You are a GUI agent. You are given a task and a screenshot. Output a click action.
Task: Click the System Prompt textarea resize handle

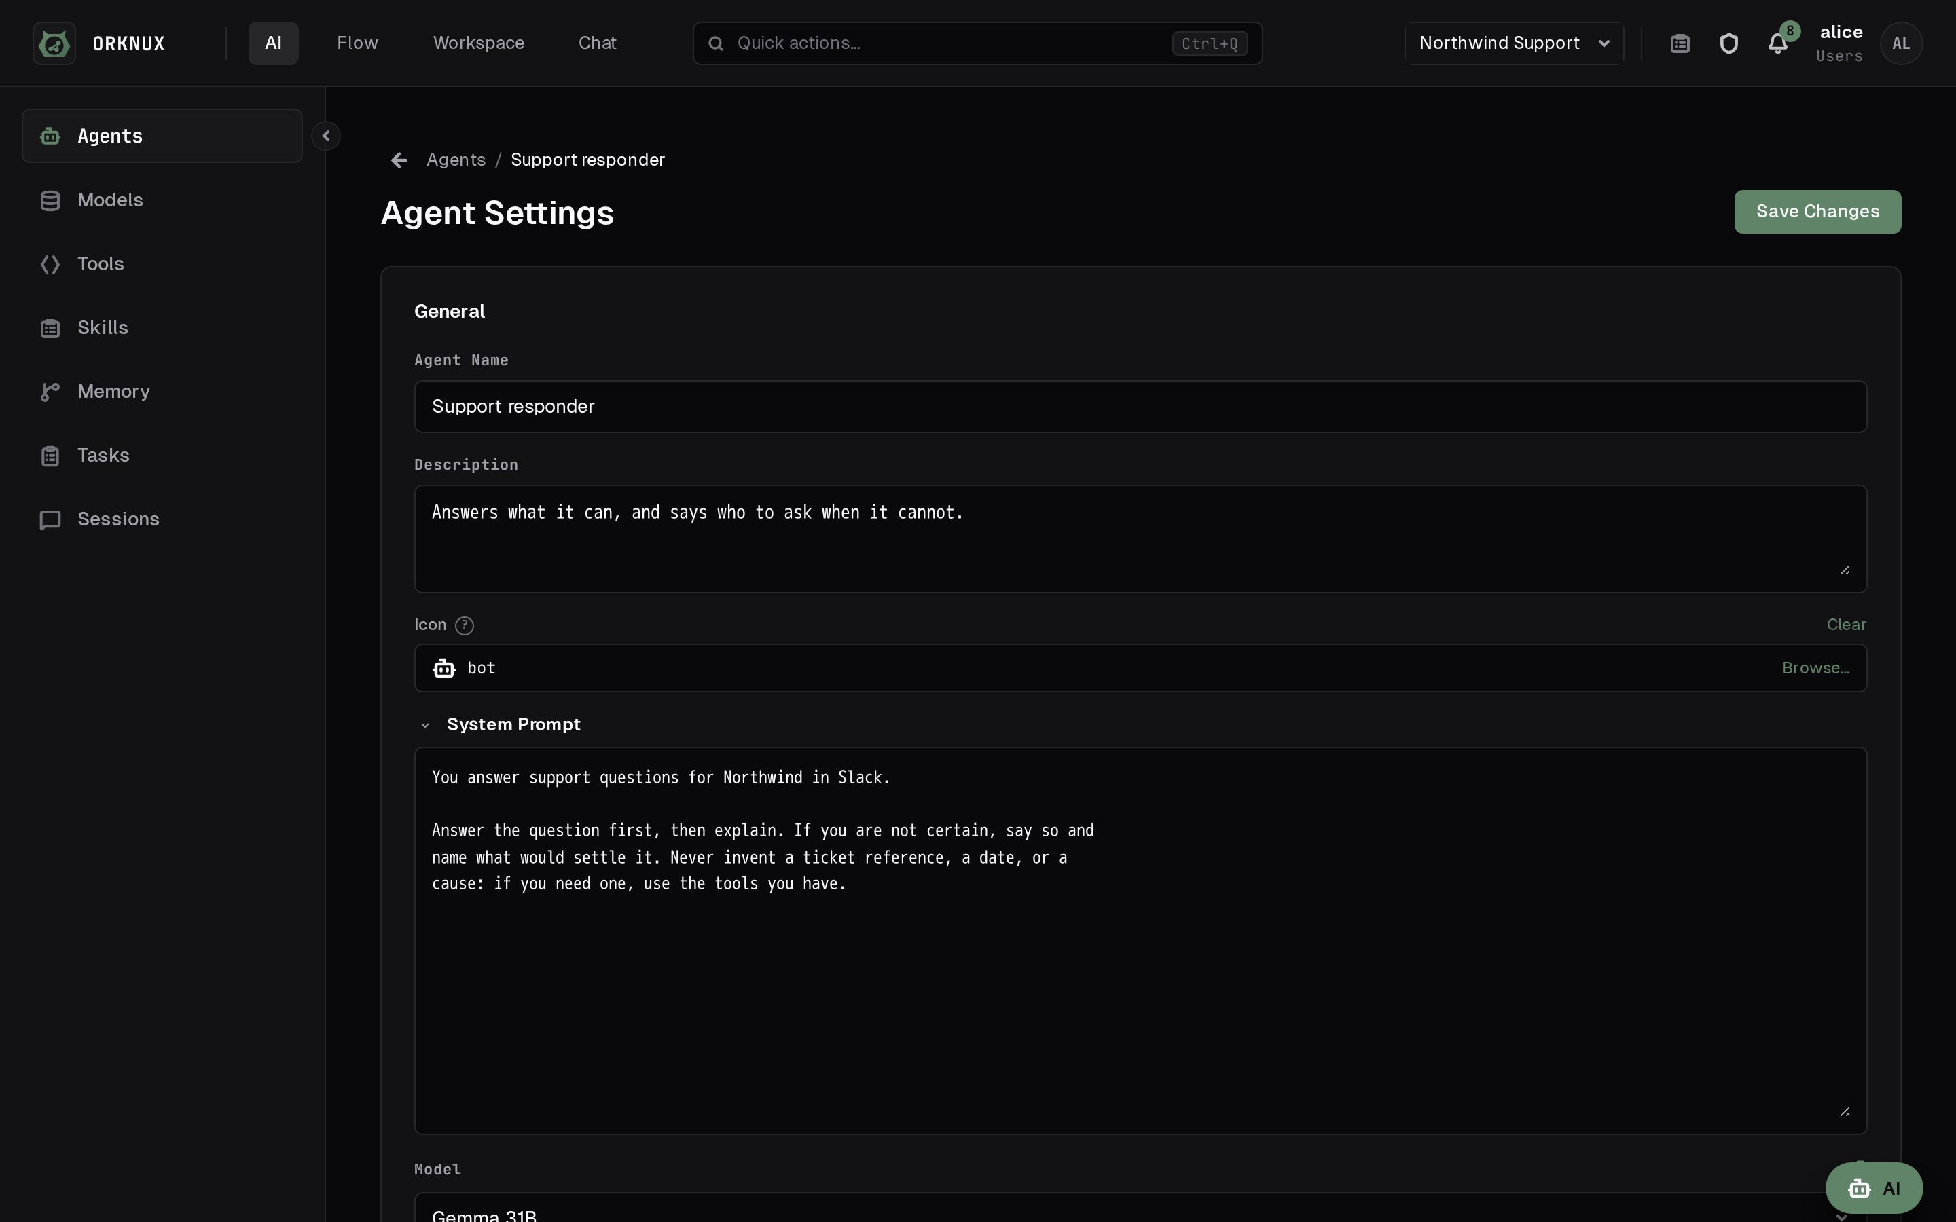[x=1845, y=1111]
